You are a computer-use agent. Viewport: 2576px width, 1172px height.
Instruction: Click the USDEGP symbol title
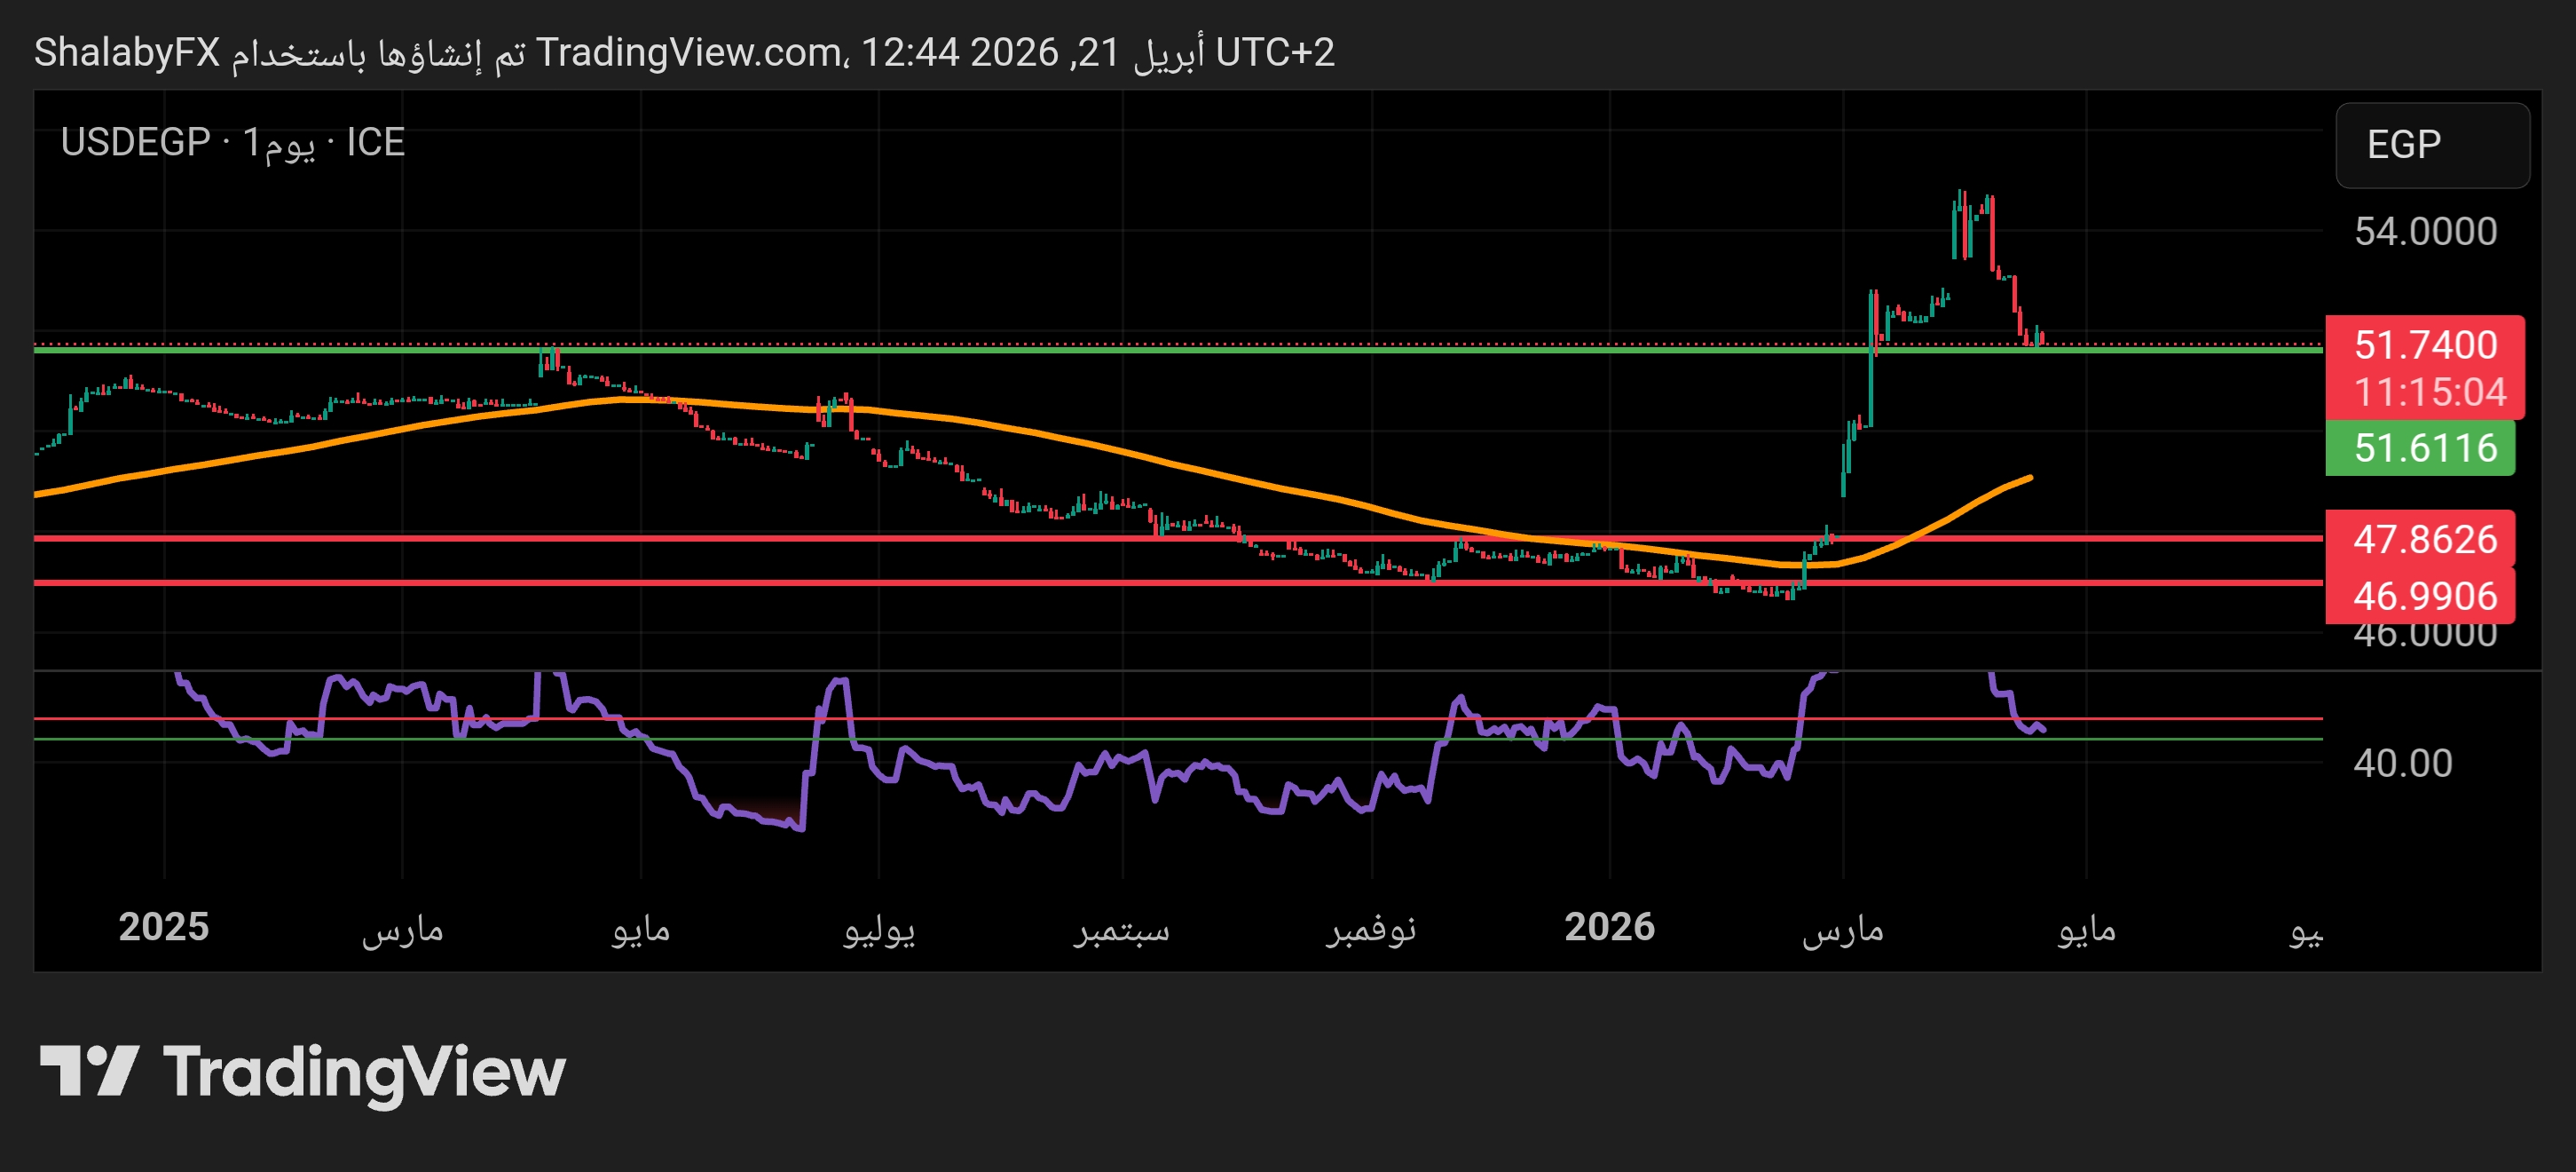tap(135, 143)
